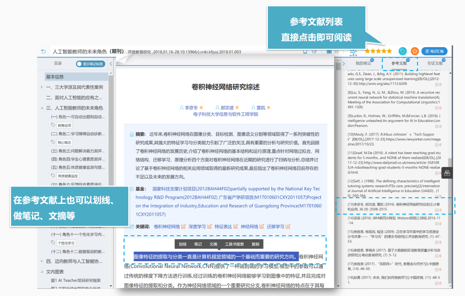Switch to 我的笔记 tab
465x296 pixels.
363,63
